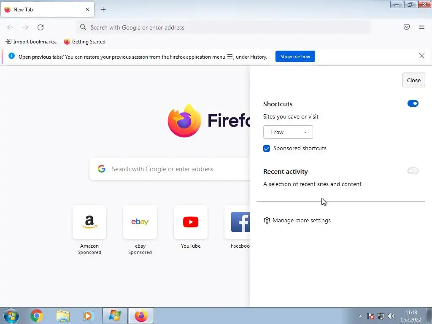Click the Show me how button

[x=295, y=57]
